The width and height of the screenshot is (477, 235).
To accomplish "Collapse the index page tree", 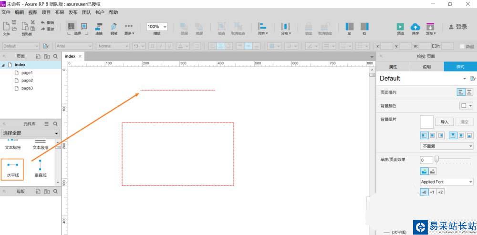I will click(x=3, y=65).
